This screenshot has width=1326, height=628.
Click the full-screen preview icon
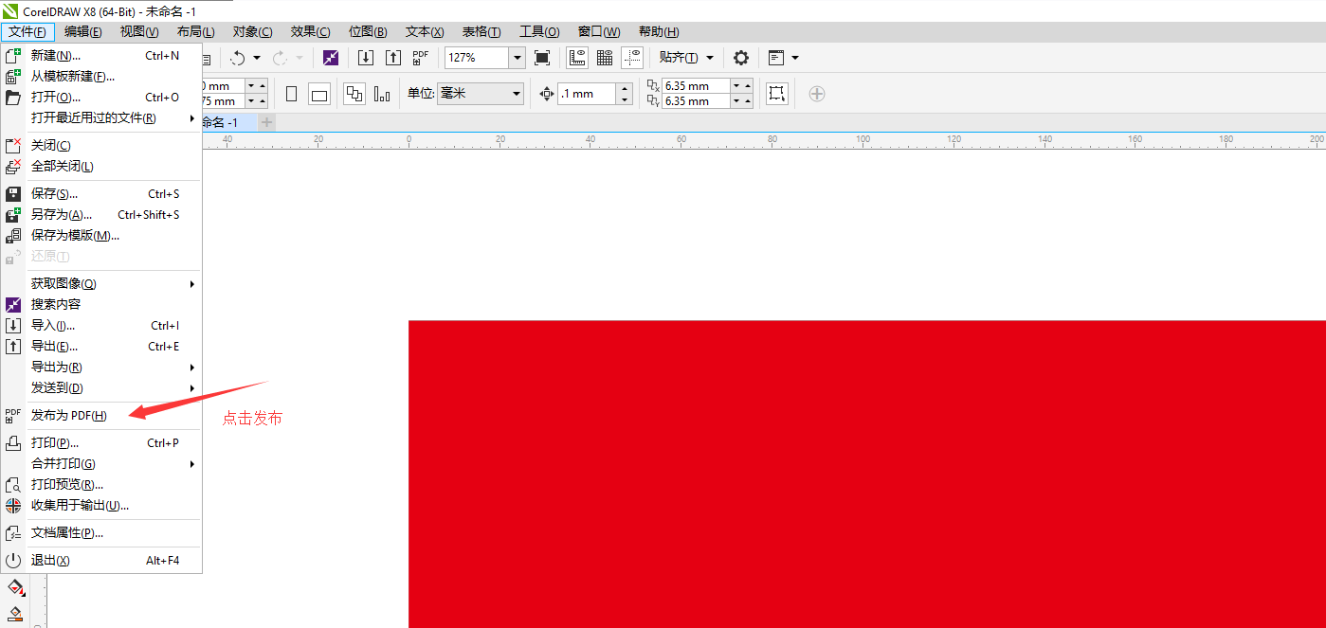click(x=542, y=58)
